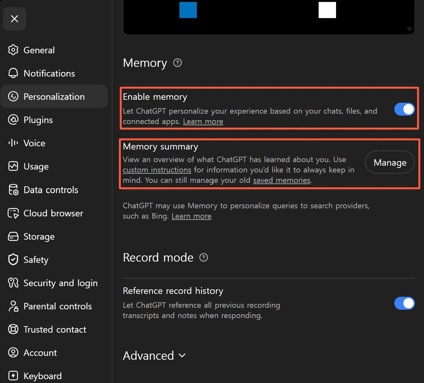Screen dimensions: 424x383
Task: Click the Manage button for Memory summary
Action: point(390,162)
